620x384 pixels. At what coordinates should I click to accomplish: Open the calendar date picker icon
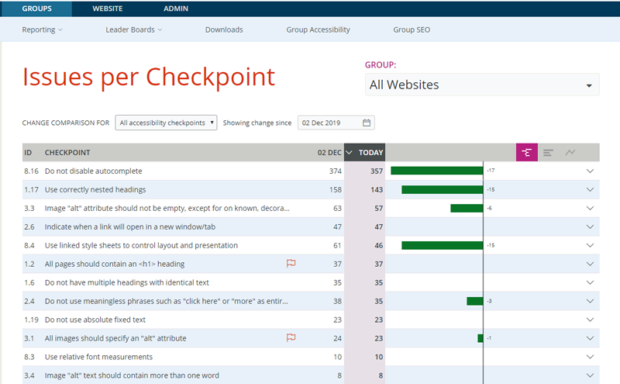point(367,123)
